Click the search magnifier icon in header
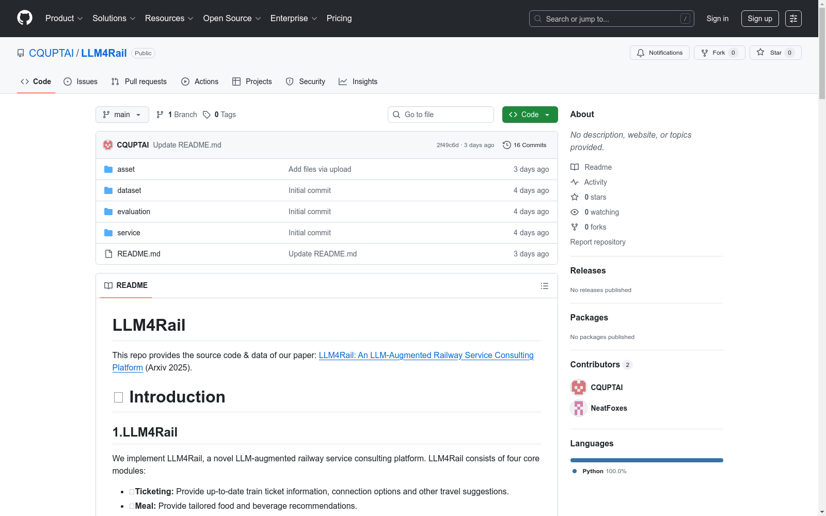 click(538, 19)
